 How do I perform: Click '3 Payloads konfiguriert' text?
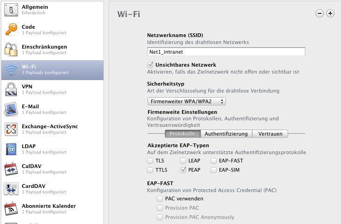click(45, 72)
